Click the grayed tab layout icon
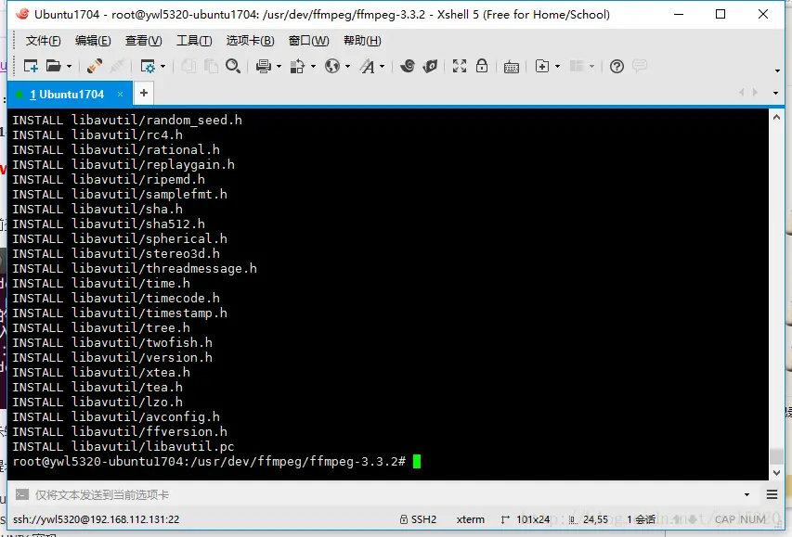Viewport: 792px width, 537px height. (577, 66)
